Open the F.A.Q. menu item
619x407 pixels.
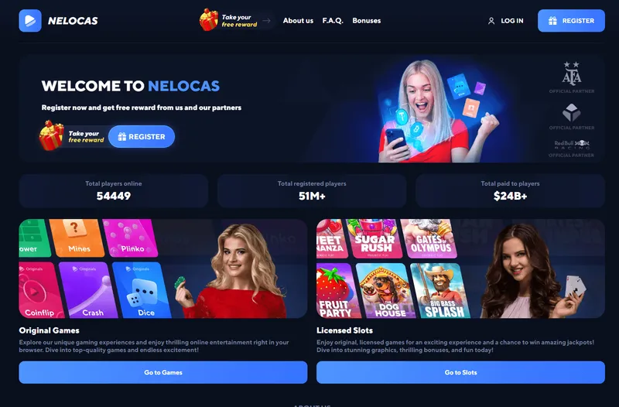(x=333, y=21)
